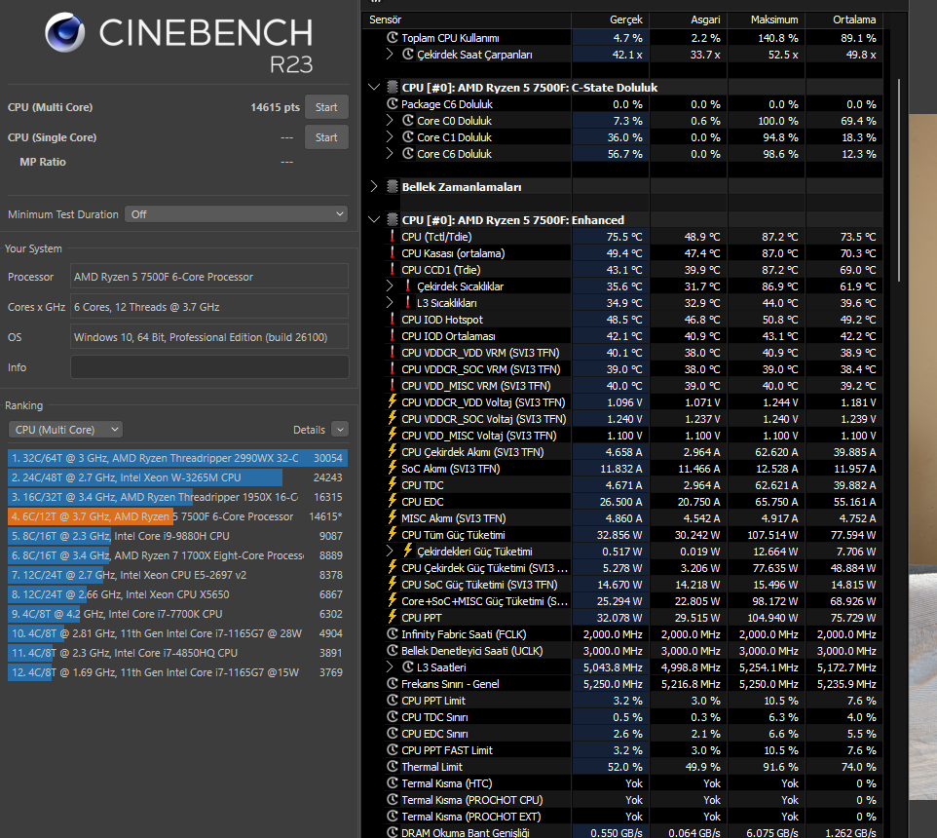
Task: Expand Çekirdek Saat Çarpanları row
Action: 390,55
